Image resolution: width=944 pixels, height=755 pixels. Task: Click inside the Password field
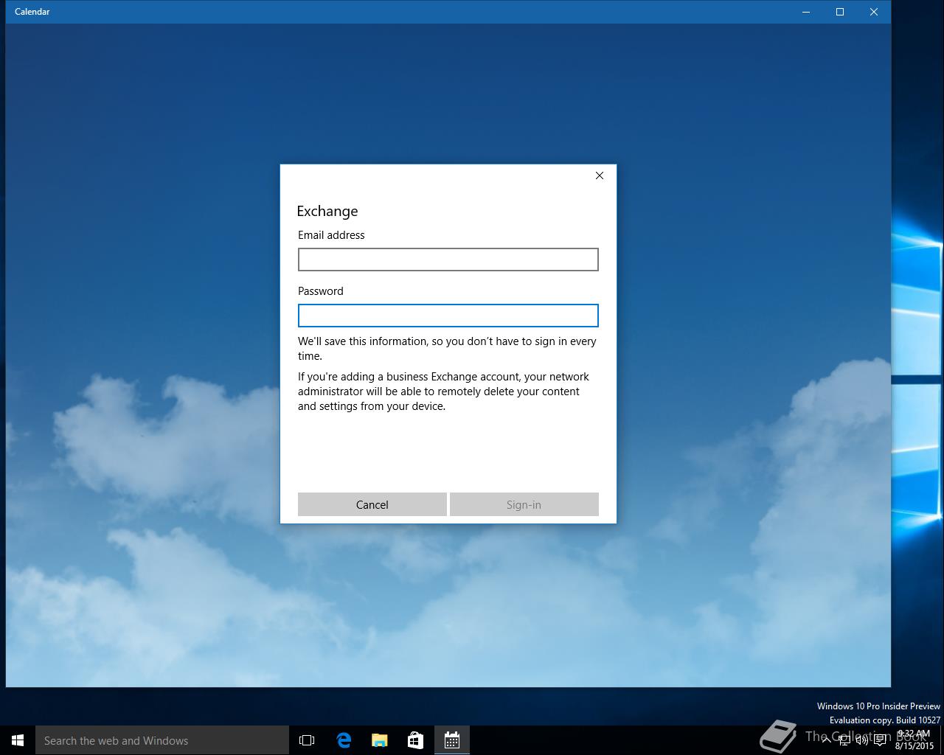point(448,316)
